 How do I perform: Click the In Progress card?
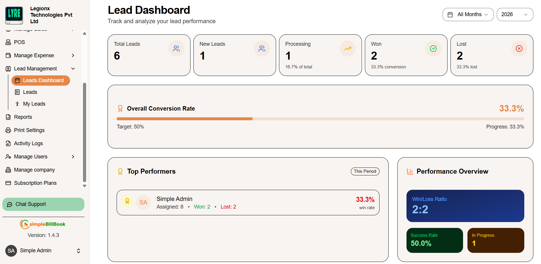click(496, 240)
